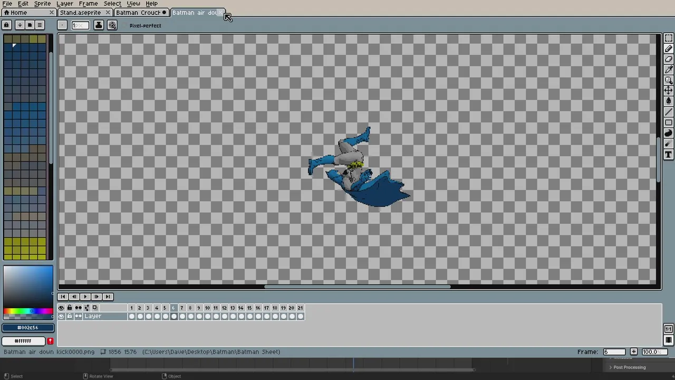Image resolution: width=675 pixels, height=380 pixels.
Task: Select the Text tool
Action: (669, 154)
